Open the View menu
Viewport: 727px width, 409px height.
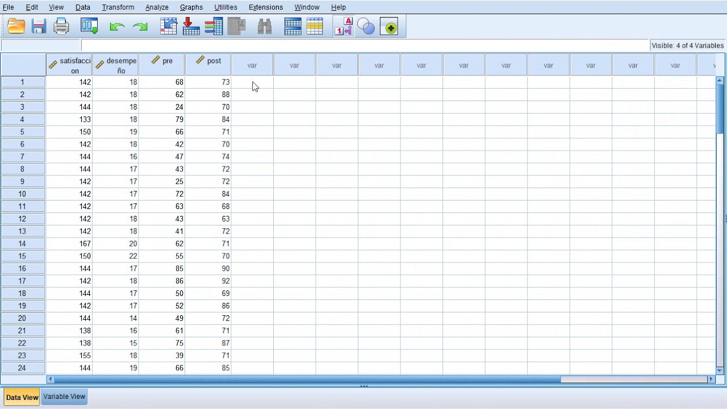[x=56, y=7]
